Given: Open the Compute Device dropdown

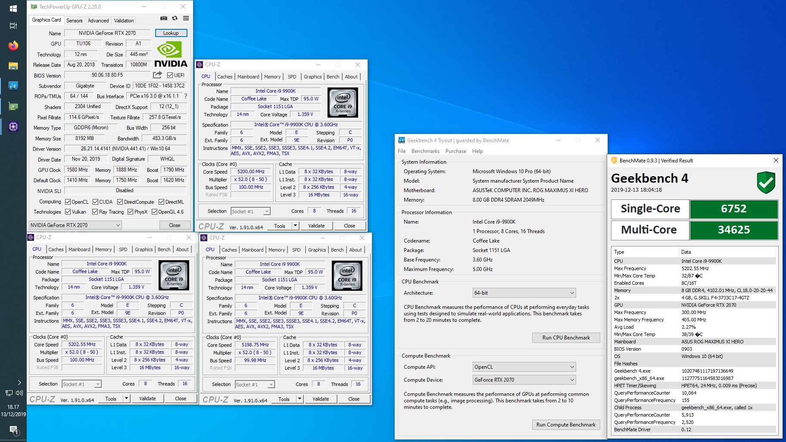Looking at the screenshot, I should [x=524, y=380].
